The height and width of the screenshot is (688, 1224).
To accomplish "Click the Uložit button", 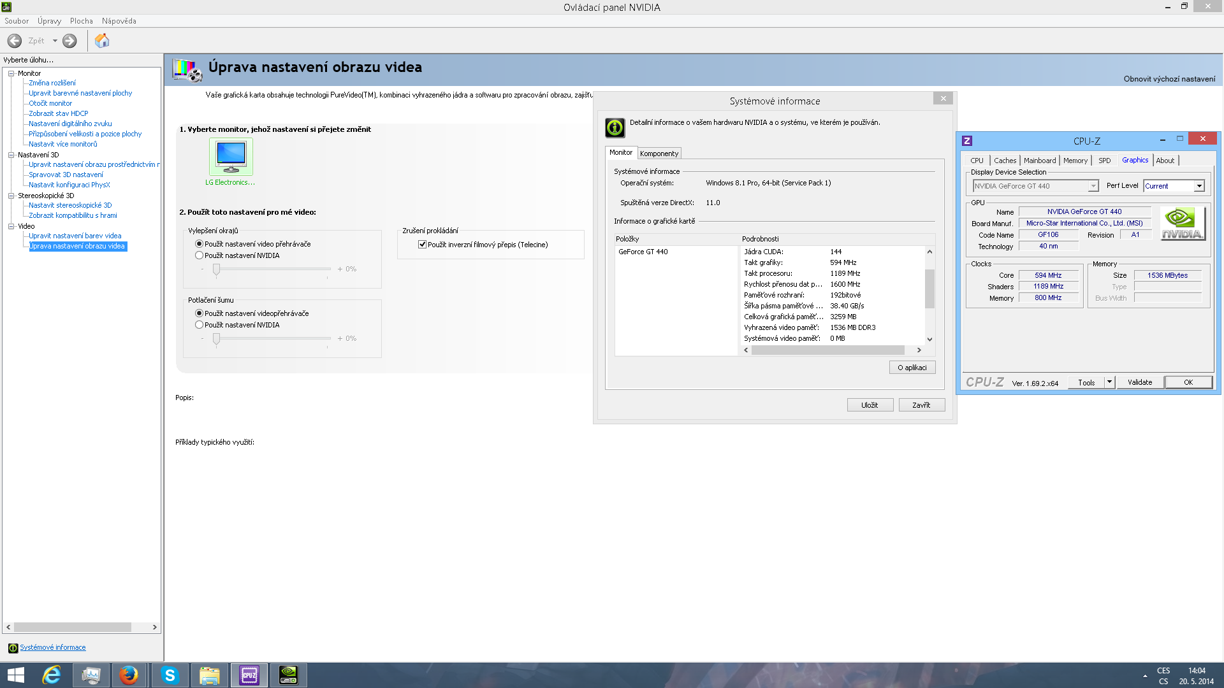I will tap(870, 405).
